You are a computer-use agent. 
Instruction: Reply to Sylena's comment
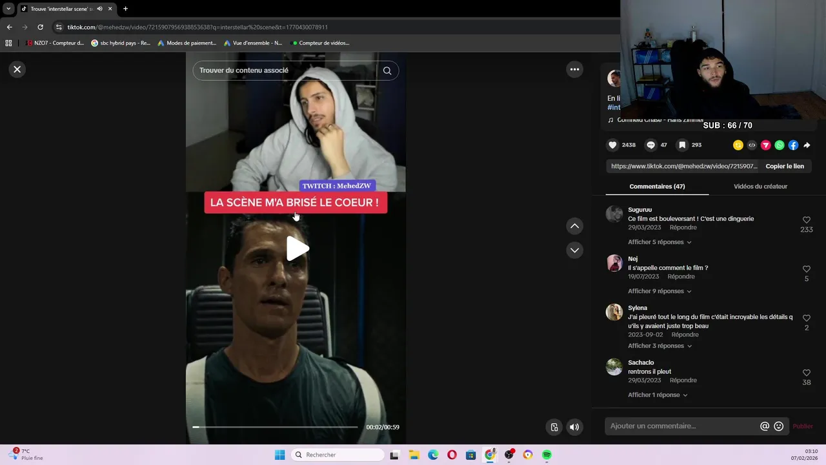coord(685,335)
